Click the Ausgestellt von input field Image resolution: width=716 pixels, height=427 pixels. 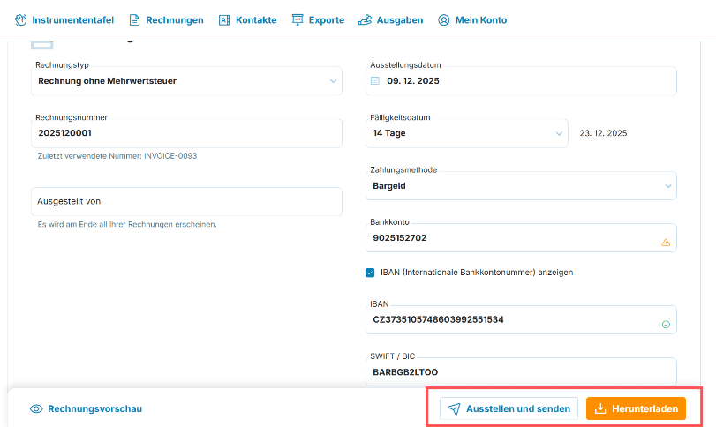click(186, 201)
